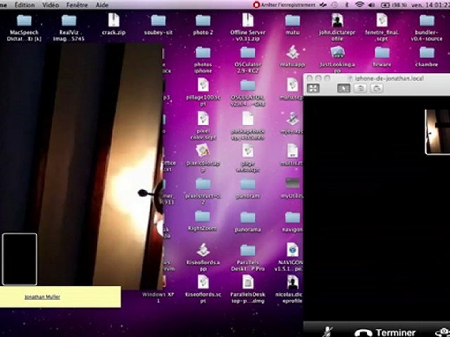Open the Time Machine menu bar icon

point(335,5)
